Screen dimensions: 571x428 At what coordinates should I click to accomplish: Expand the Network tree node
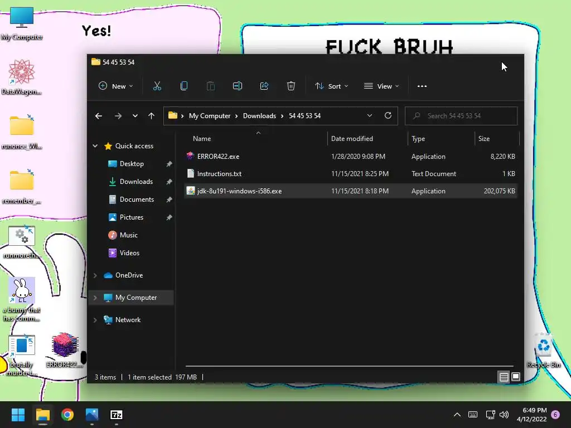tap(95, 320)
